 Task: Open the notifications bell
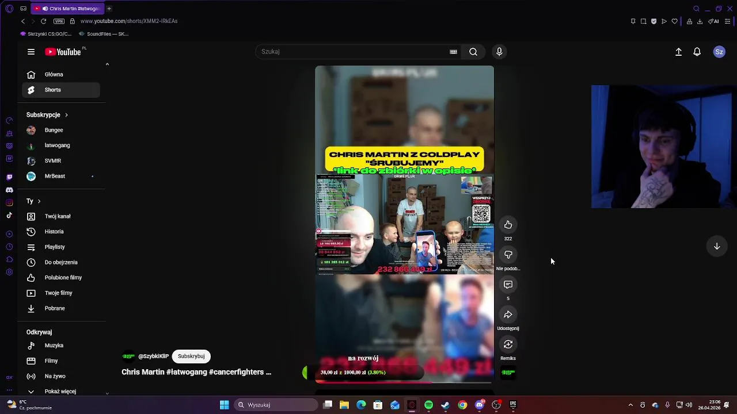tap(697, 52)
